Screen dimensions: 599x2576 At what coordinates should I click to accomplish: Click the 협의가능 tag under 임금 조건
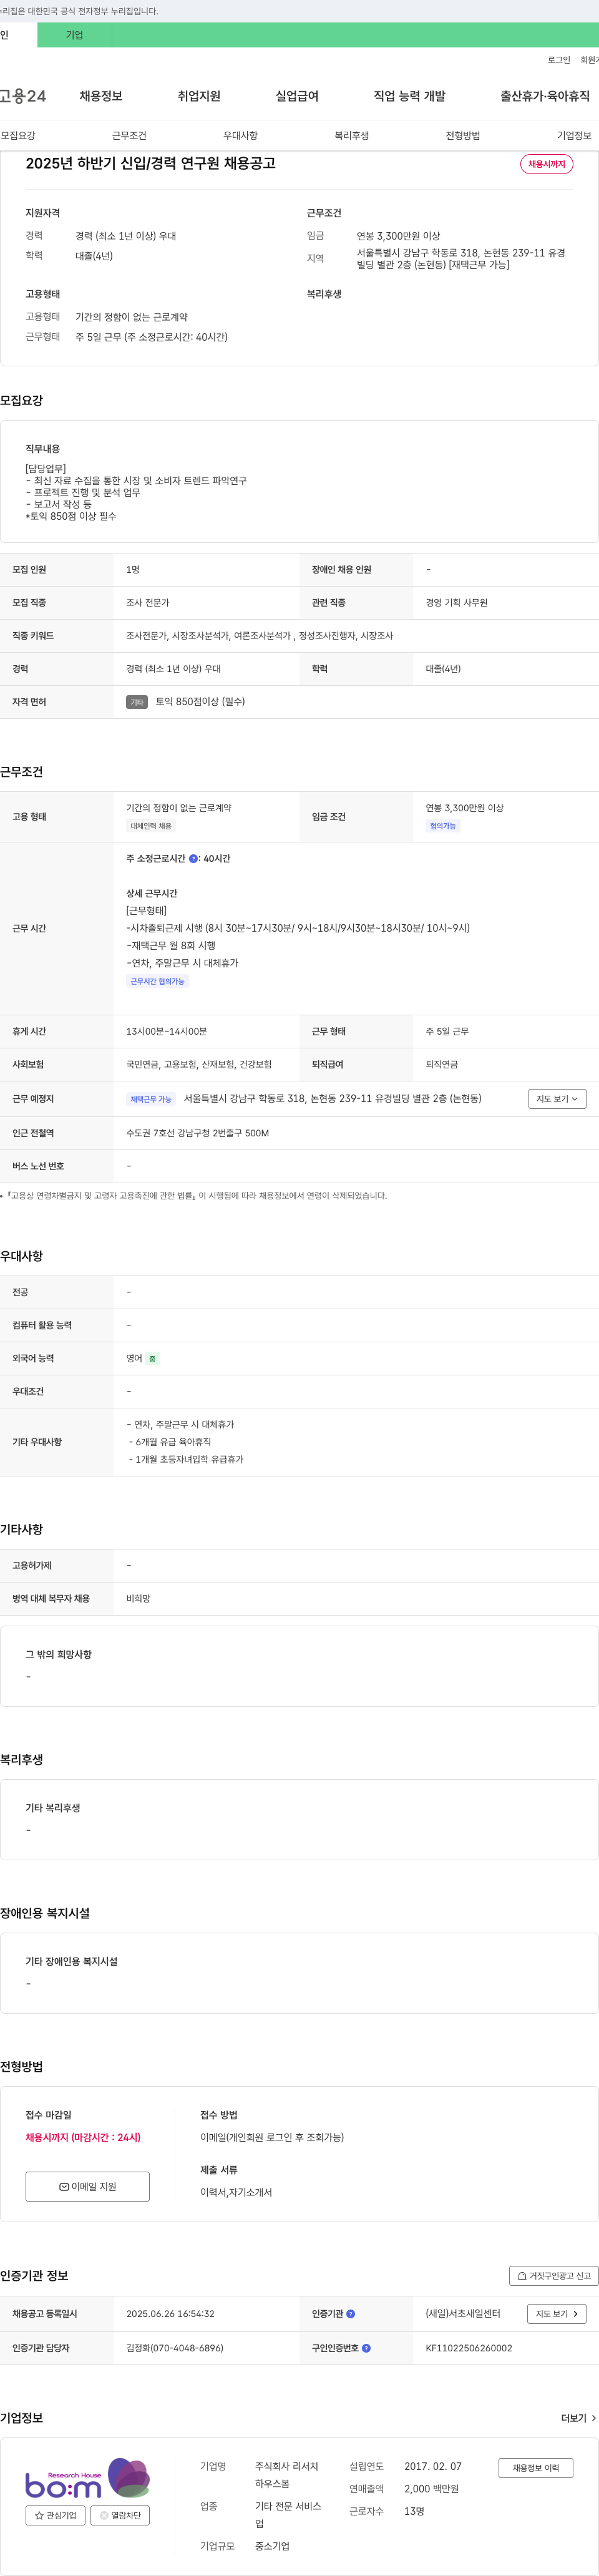pyautogui.click(x=443, y=826)
